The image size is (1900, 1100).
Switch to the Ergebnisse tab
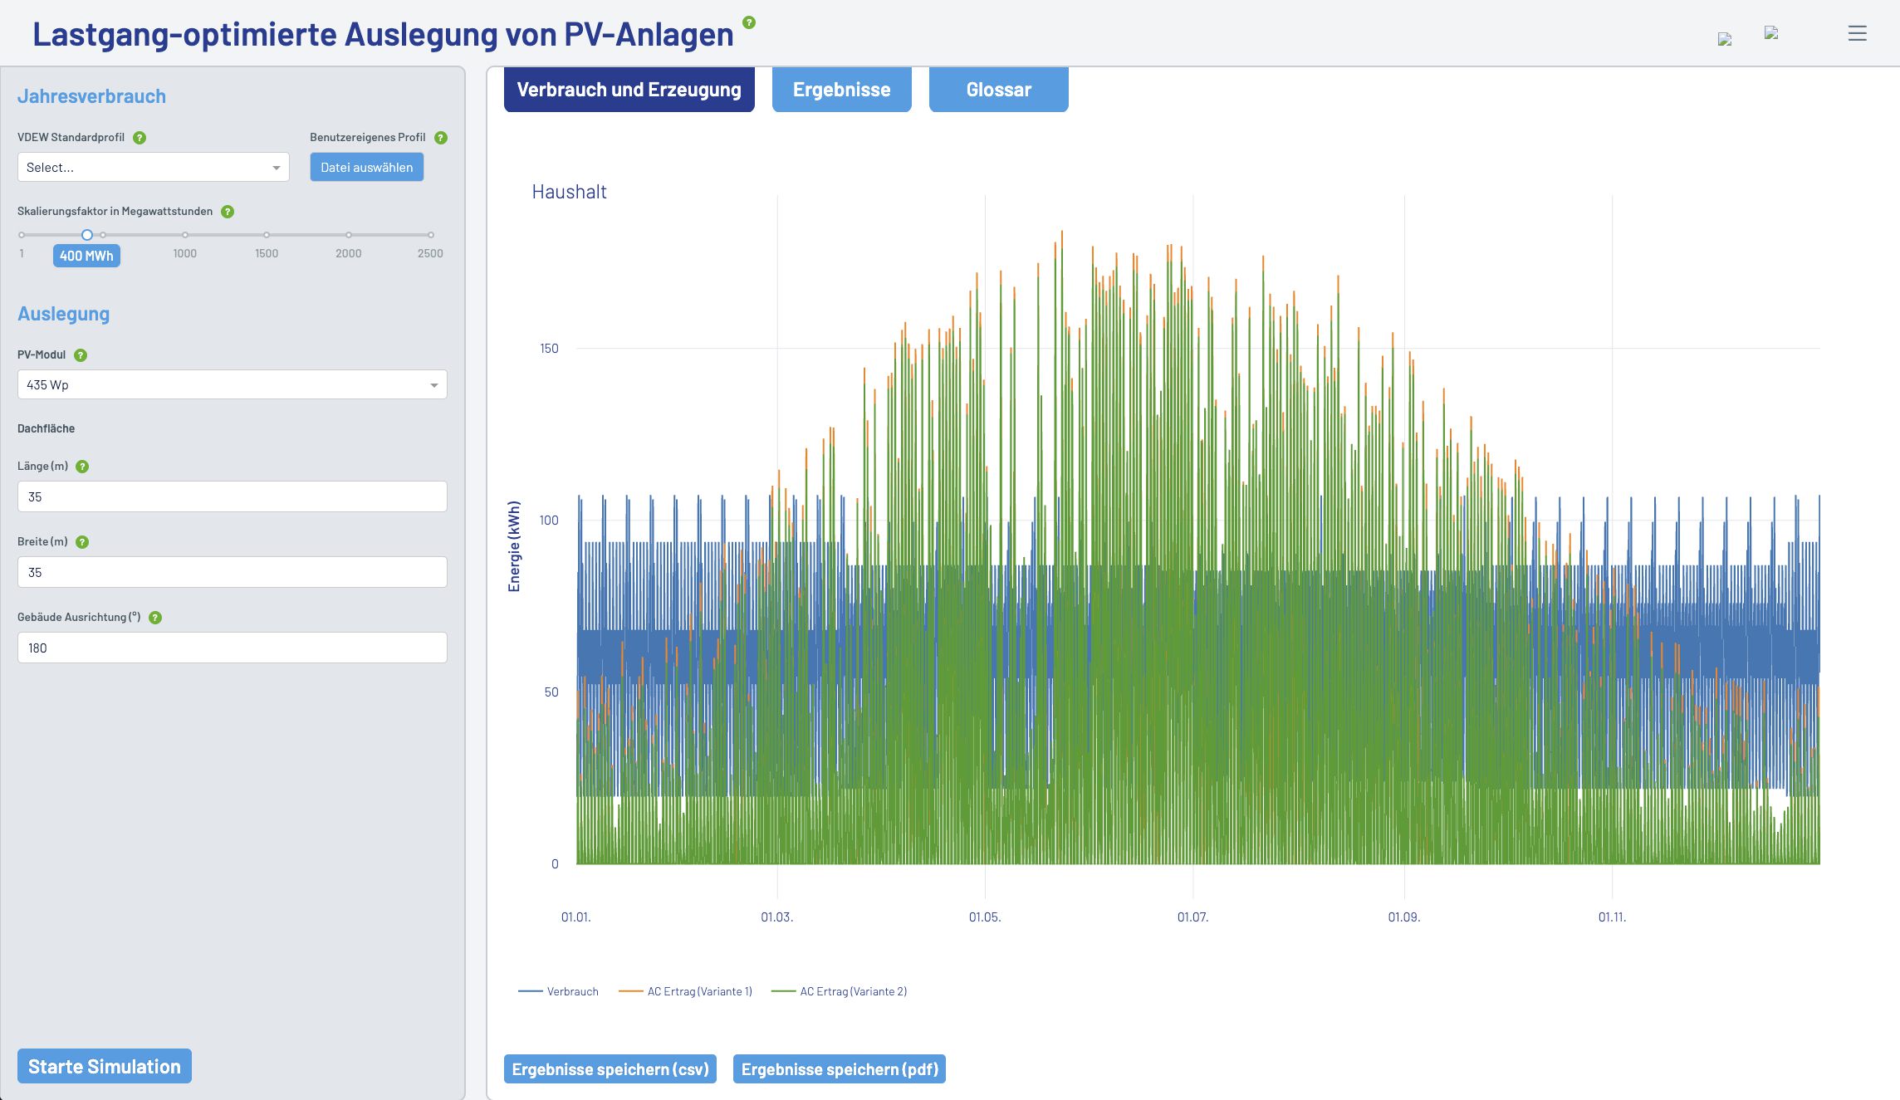(841, 90)
